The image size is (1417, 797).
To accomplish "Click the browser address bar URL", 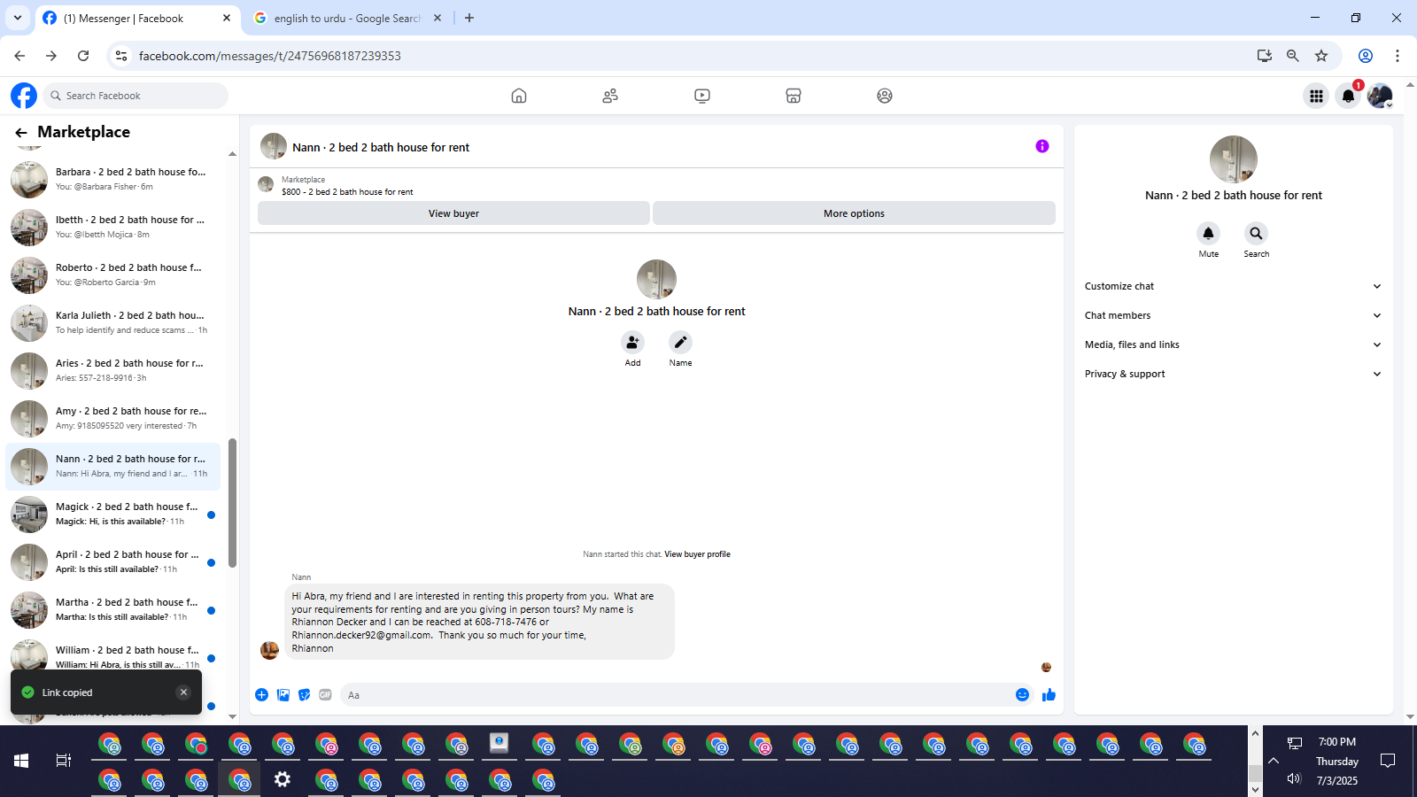I will (x=270, y=56).
